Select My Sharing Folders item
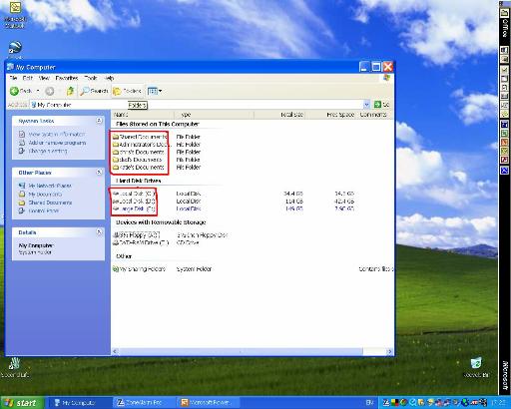 click(139, 269)
